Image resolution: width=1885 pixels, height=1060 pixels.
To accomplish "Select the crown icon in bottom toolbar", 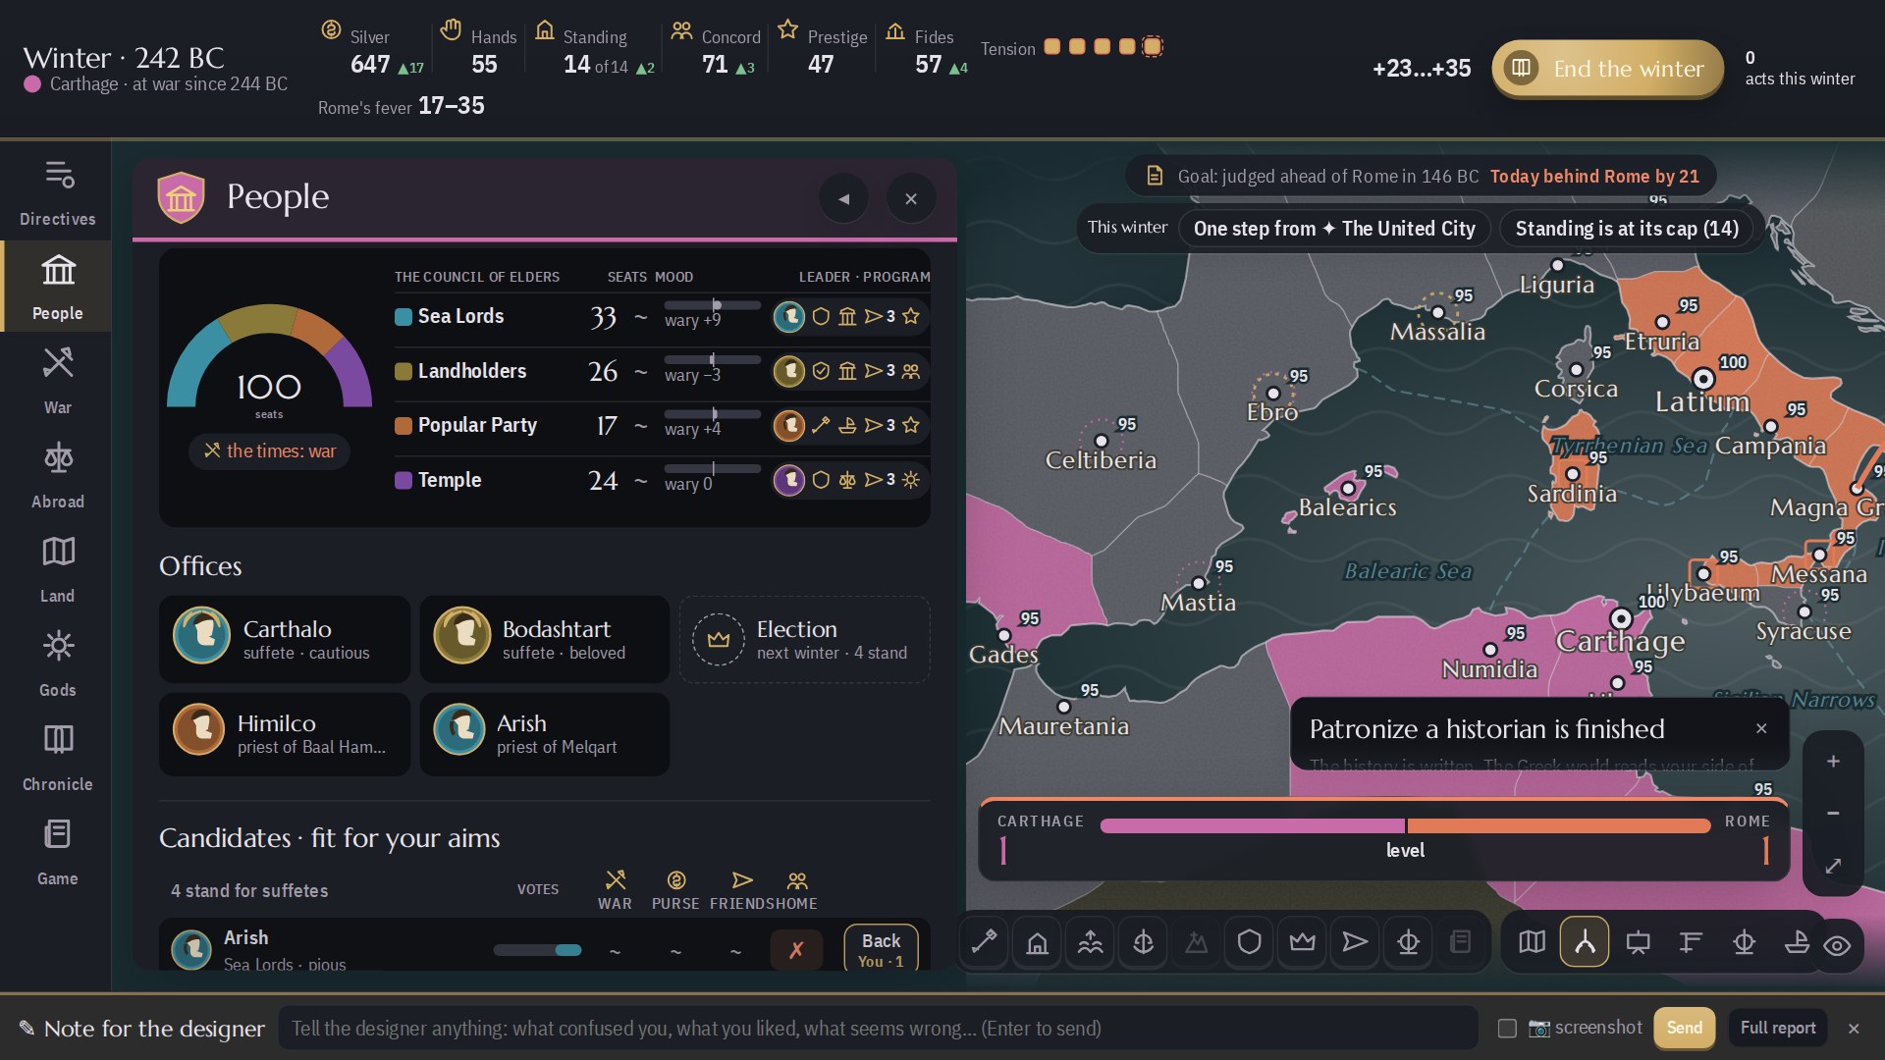I will tap(1302, 942).
